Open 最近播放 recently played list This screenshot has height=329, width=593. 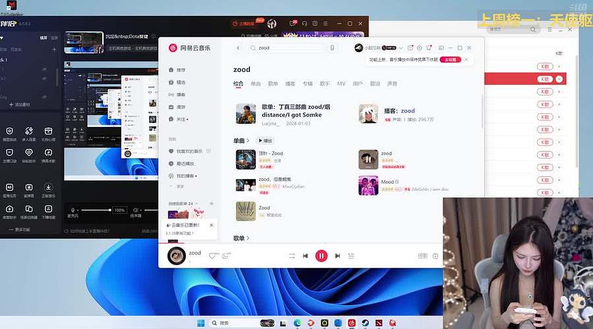[181, 164]
